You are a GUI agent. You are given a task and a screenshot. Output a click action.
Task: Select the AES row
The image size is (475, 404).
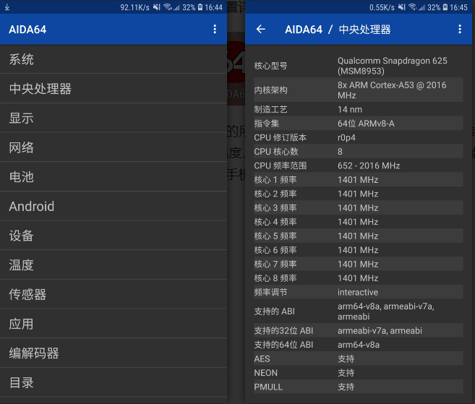(x=359, y=358)
